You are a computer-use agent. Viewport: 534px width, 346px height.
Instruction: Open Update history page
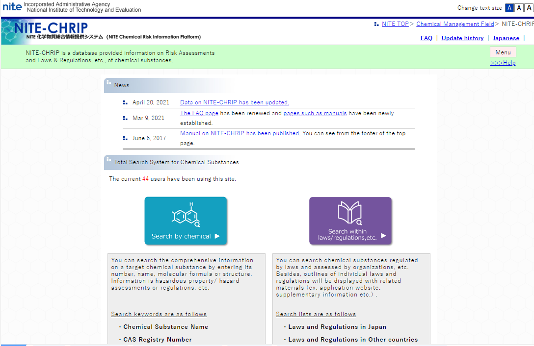[x=462, y=38]
